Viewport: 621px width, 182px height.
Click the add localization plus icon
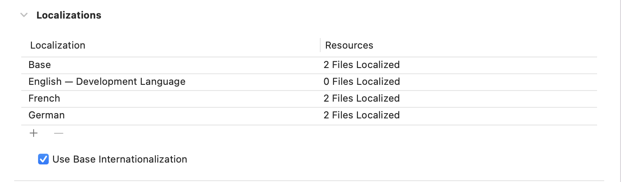point(34,133)
